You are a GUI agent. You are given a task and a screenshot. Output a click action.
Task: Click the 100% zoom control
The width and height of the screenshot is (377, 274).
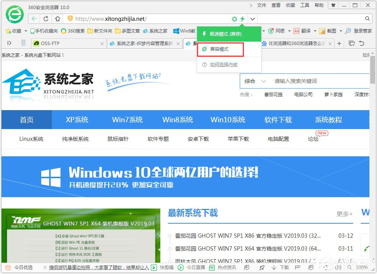point(362,268)
